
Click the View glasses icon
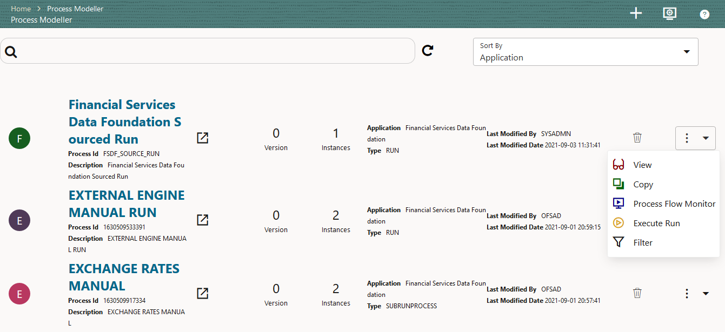[619, 165]
